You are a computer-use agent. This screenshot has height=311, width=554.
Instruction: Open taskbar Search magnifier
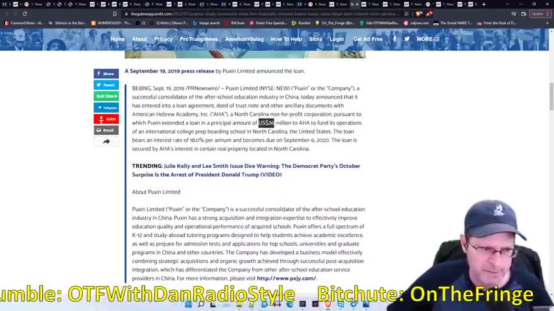201,304
